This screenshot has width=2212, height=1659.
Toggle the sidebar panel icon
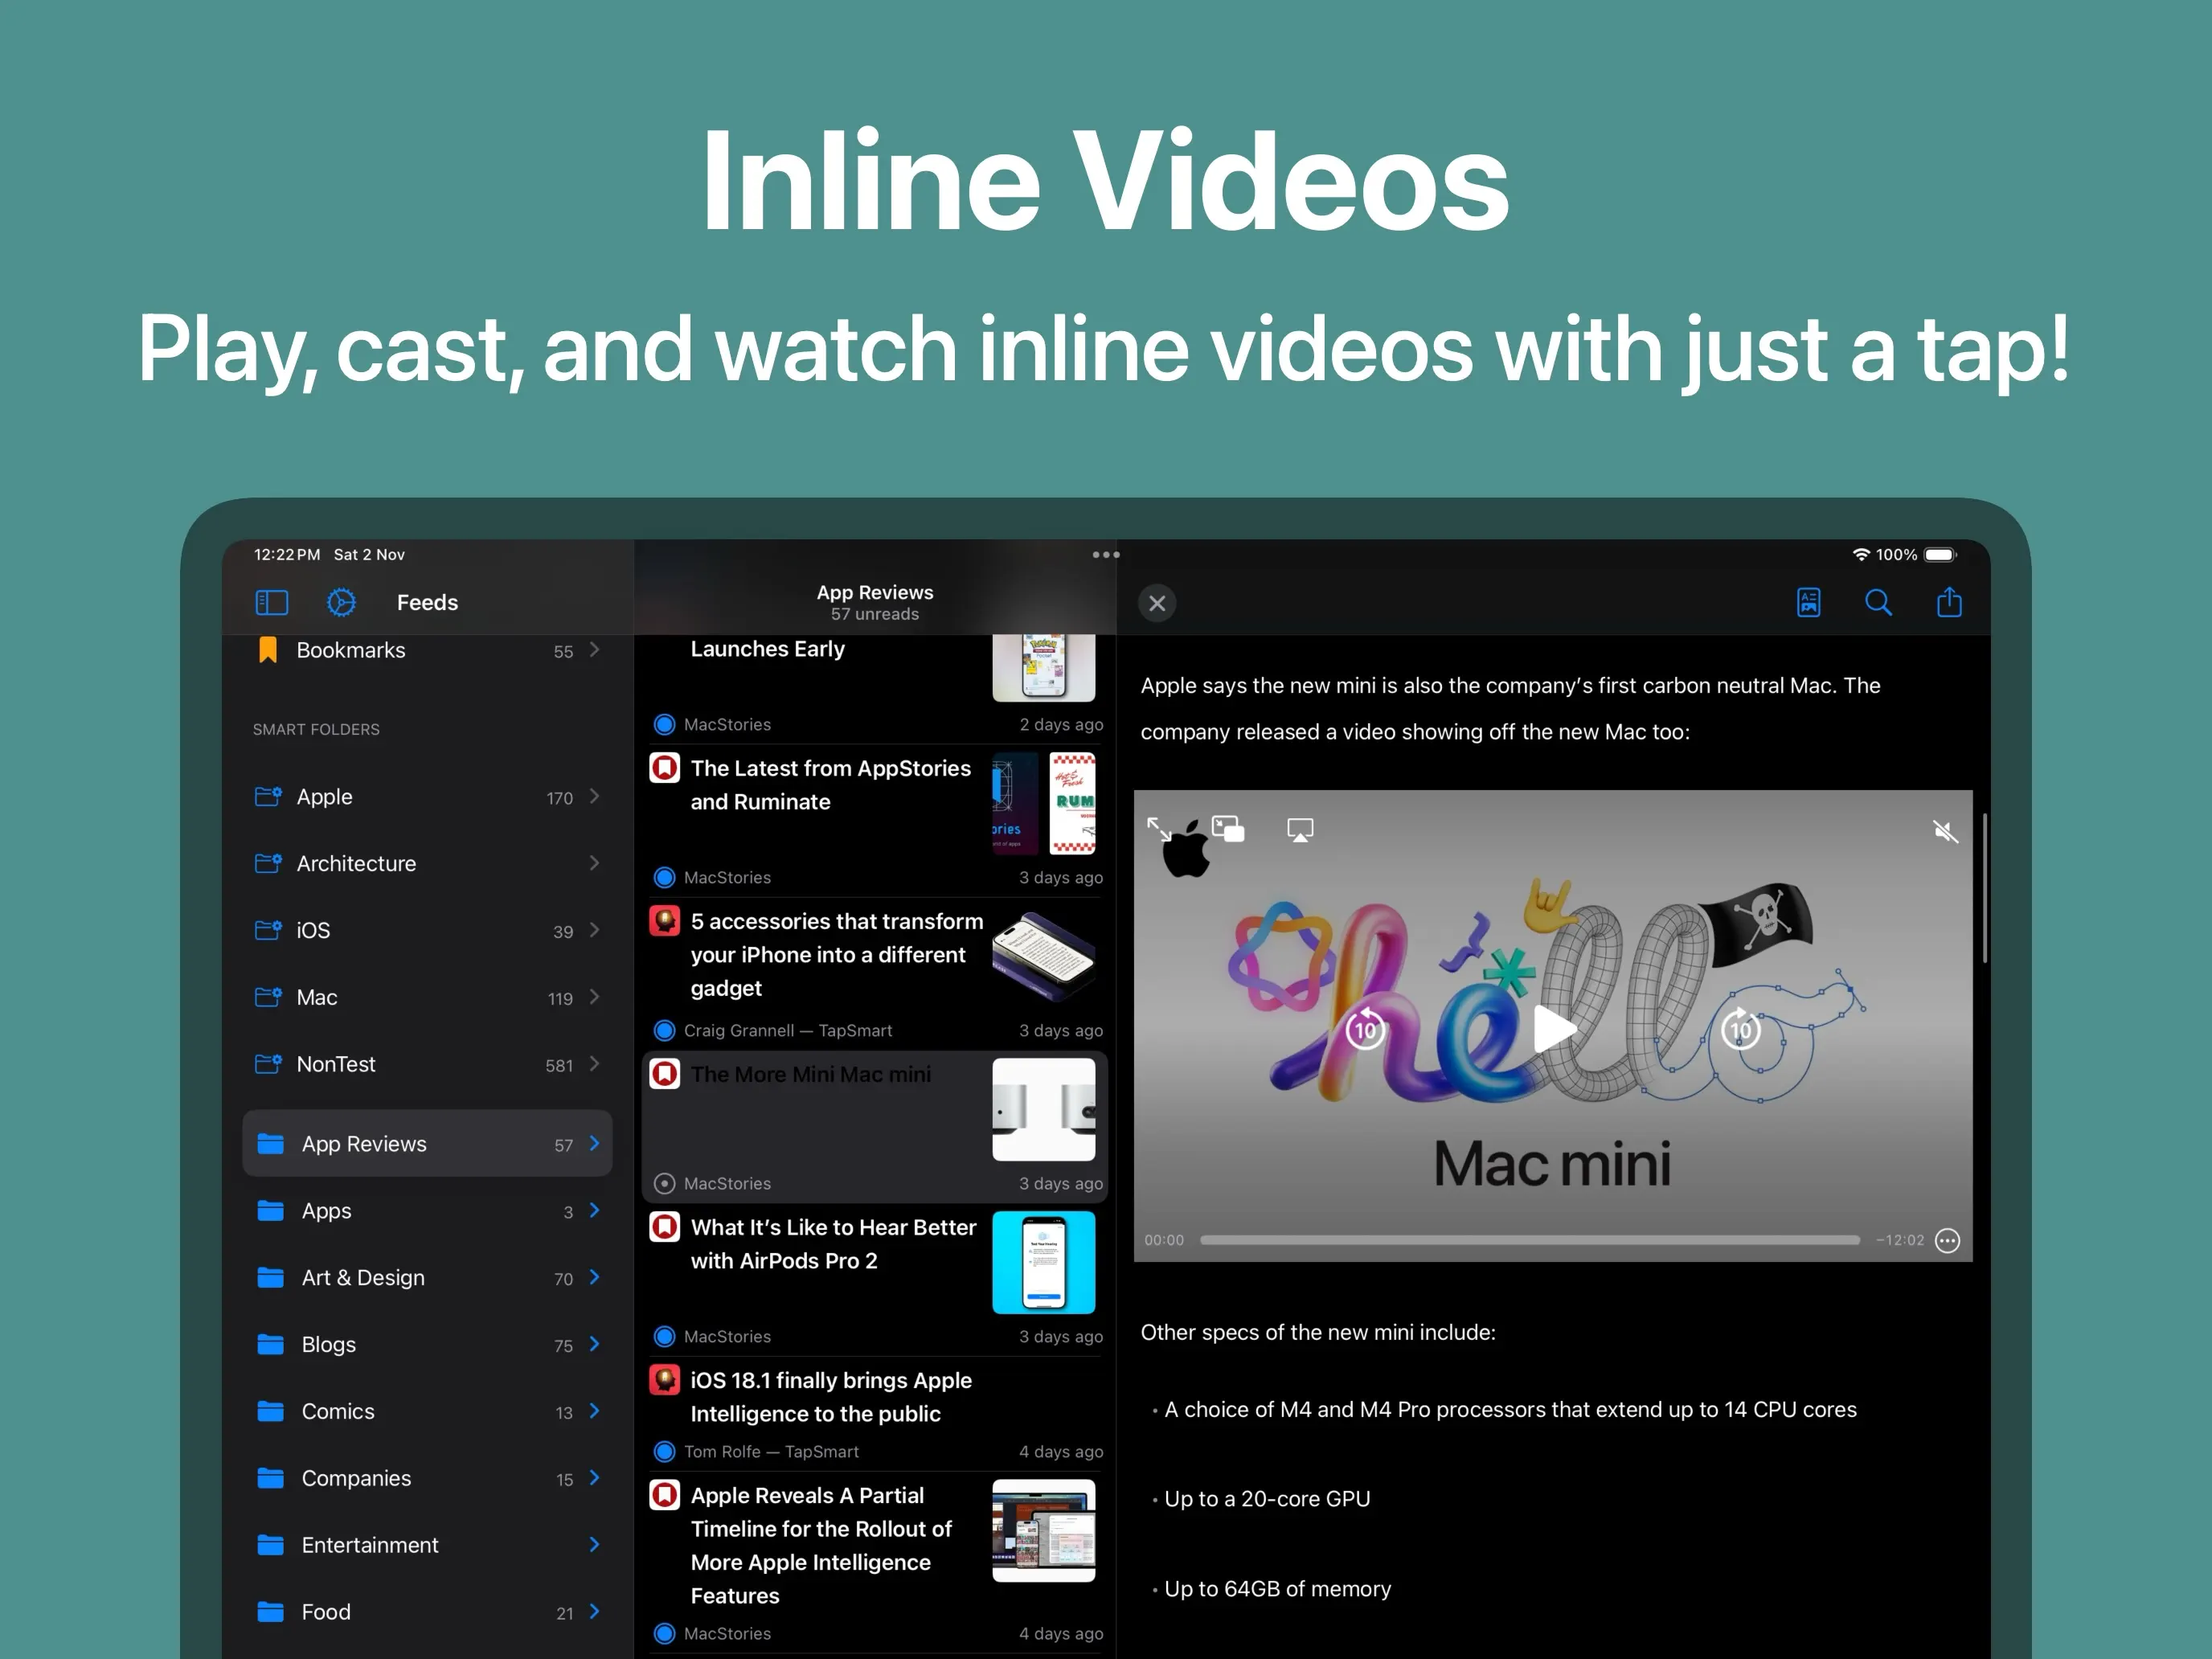point(271,602)
